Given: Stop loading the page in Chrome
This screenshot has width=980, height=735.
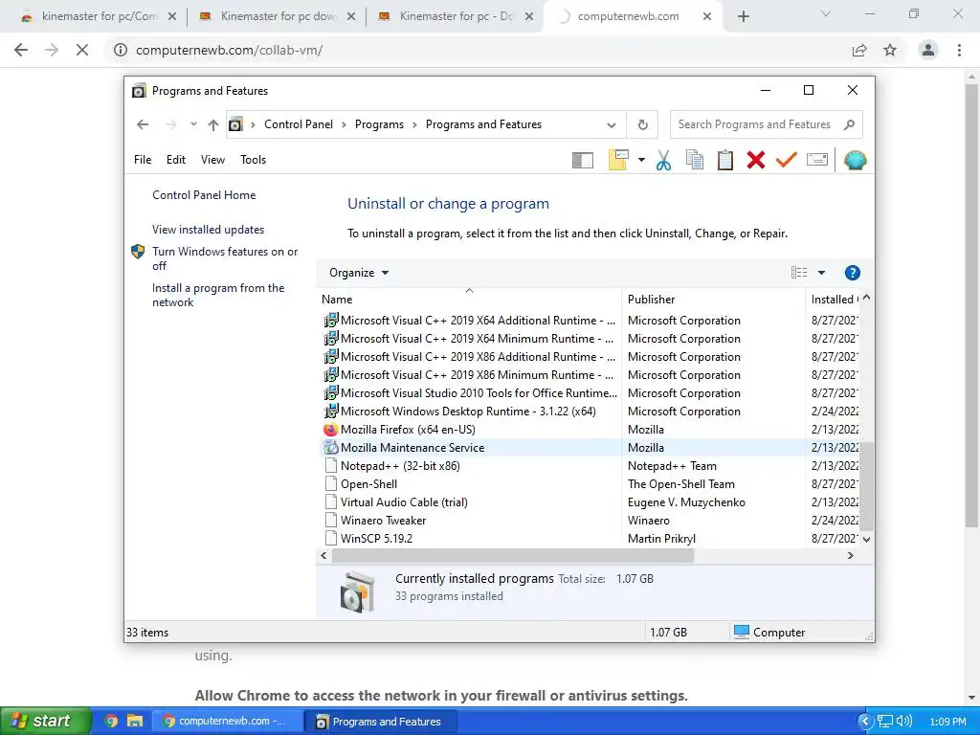Looking at the screenshot, I should coord(82,50).
